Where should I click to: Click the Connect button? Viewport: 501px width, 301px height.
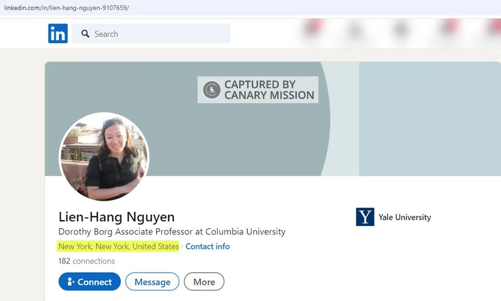coord(90,282)
